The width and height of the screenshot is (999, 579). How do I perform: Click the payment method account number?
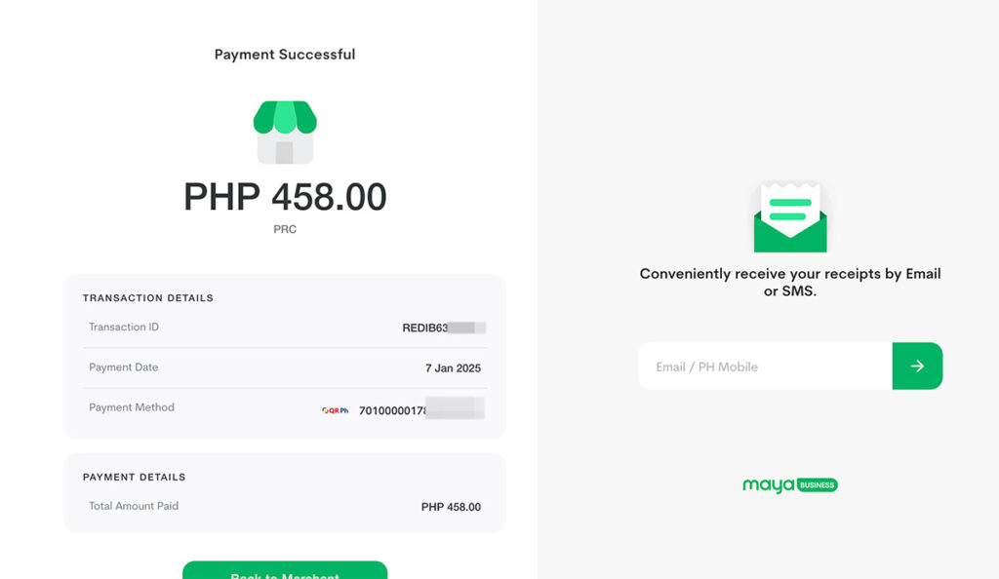[393, 410]
